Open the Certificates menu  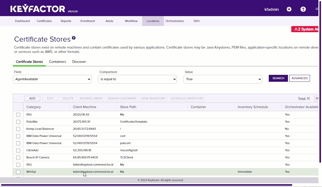44,21
